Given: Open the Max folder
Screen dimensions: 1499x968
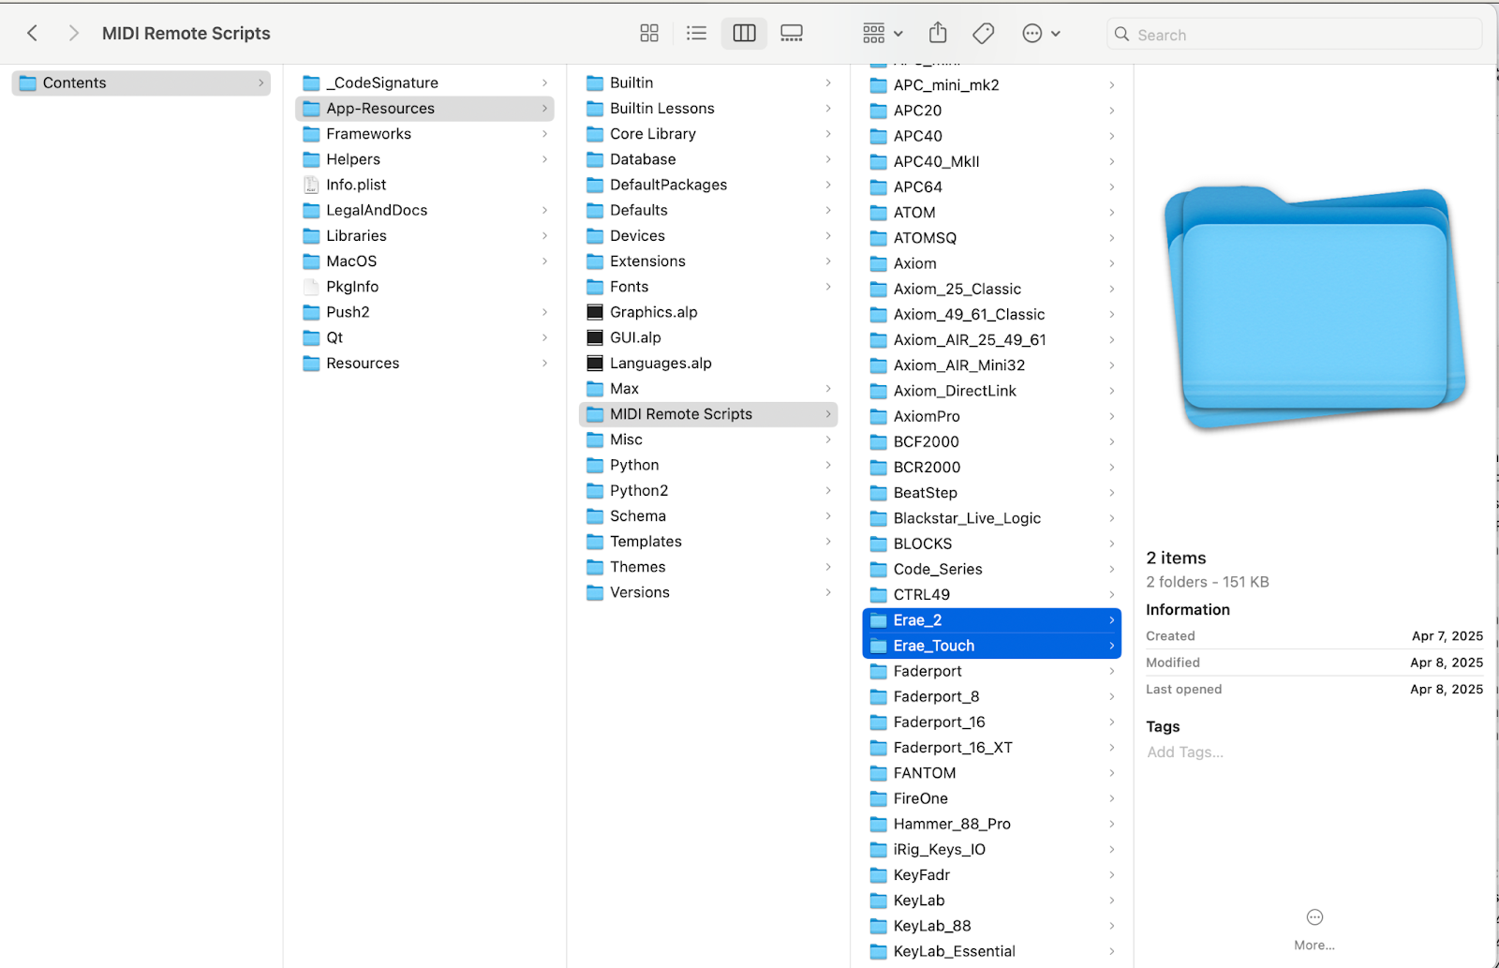Looking at the screenshot, I should pos(708,389).
